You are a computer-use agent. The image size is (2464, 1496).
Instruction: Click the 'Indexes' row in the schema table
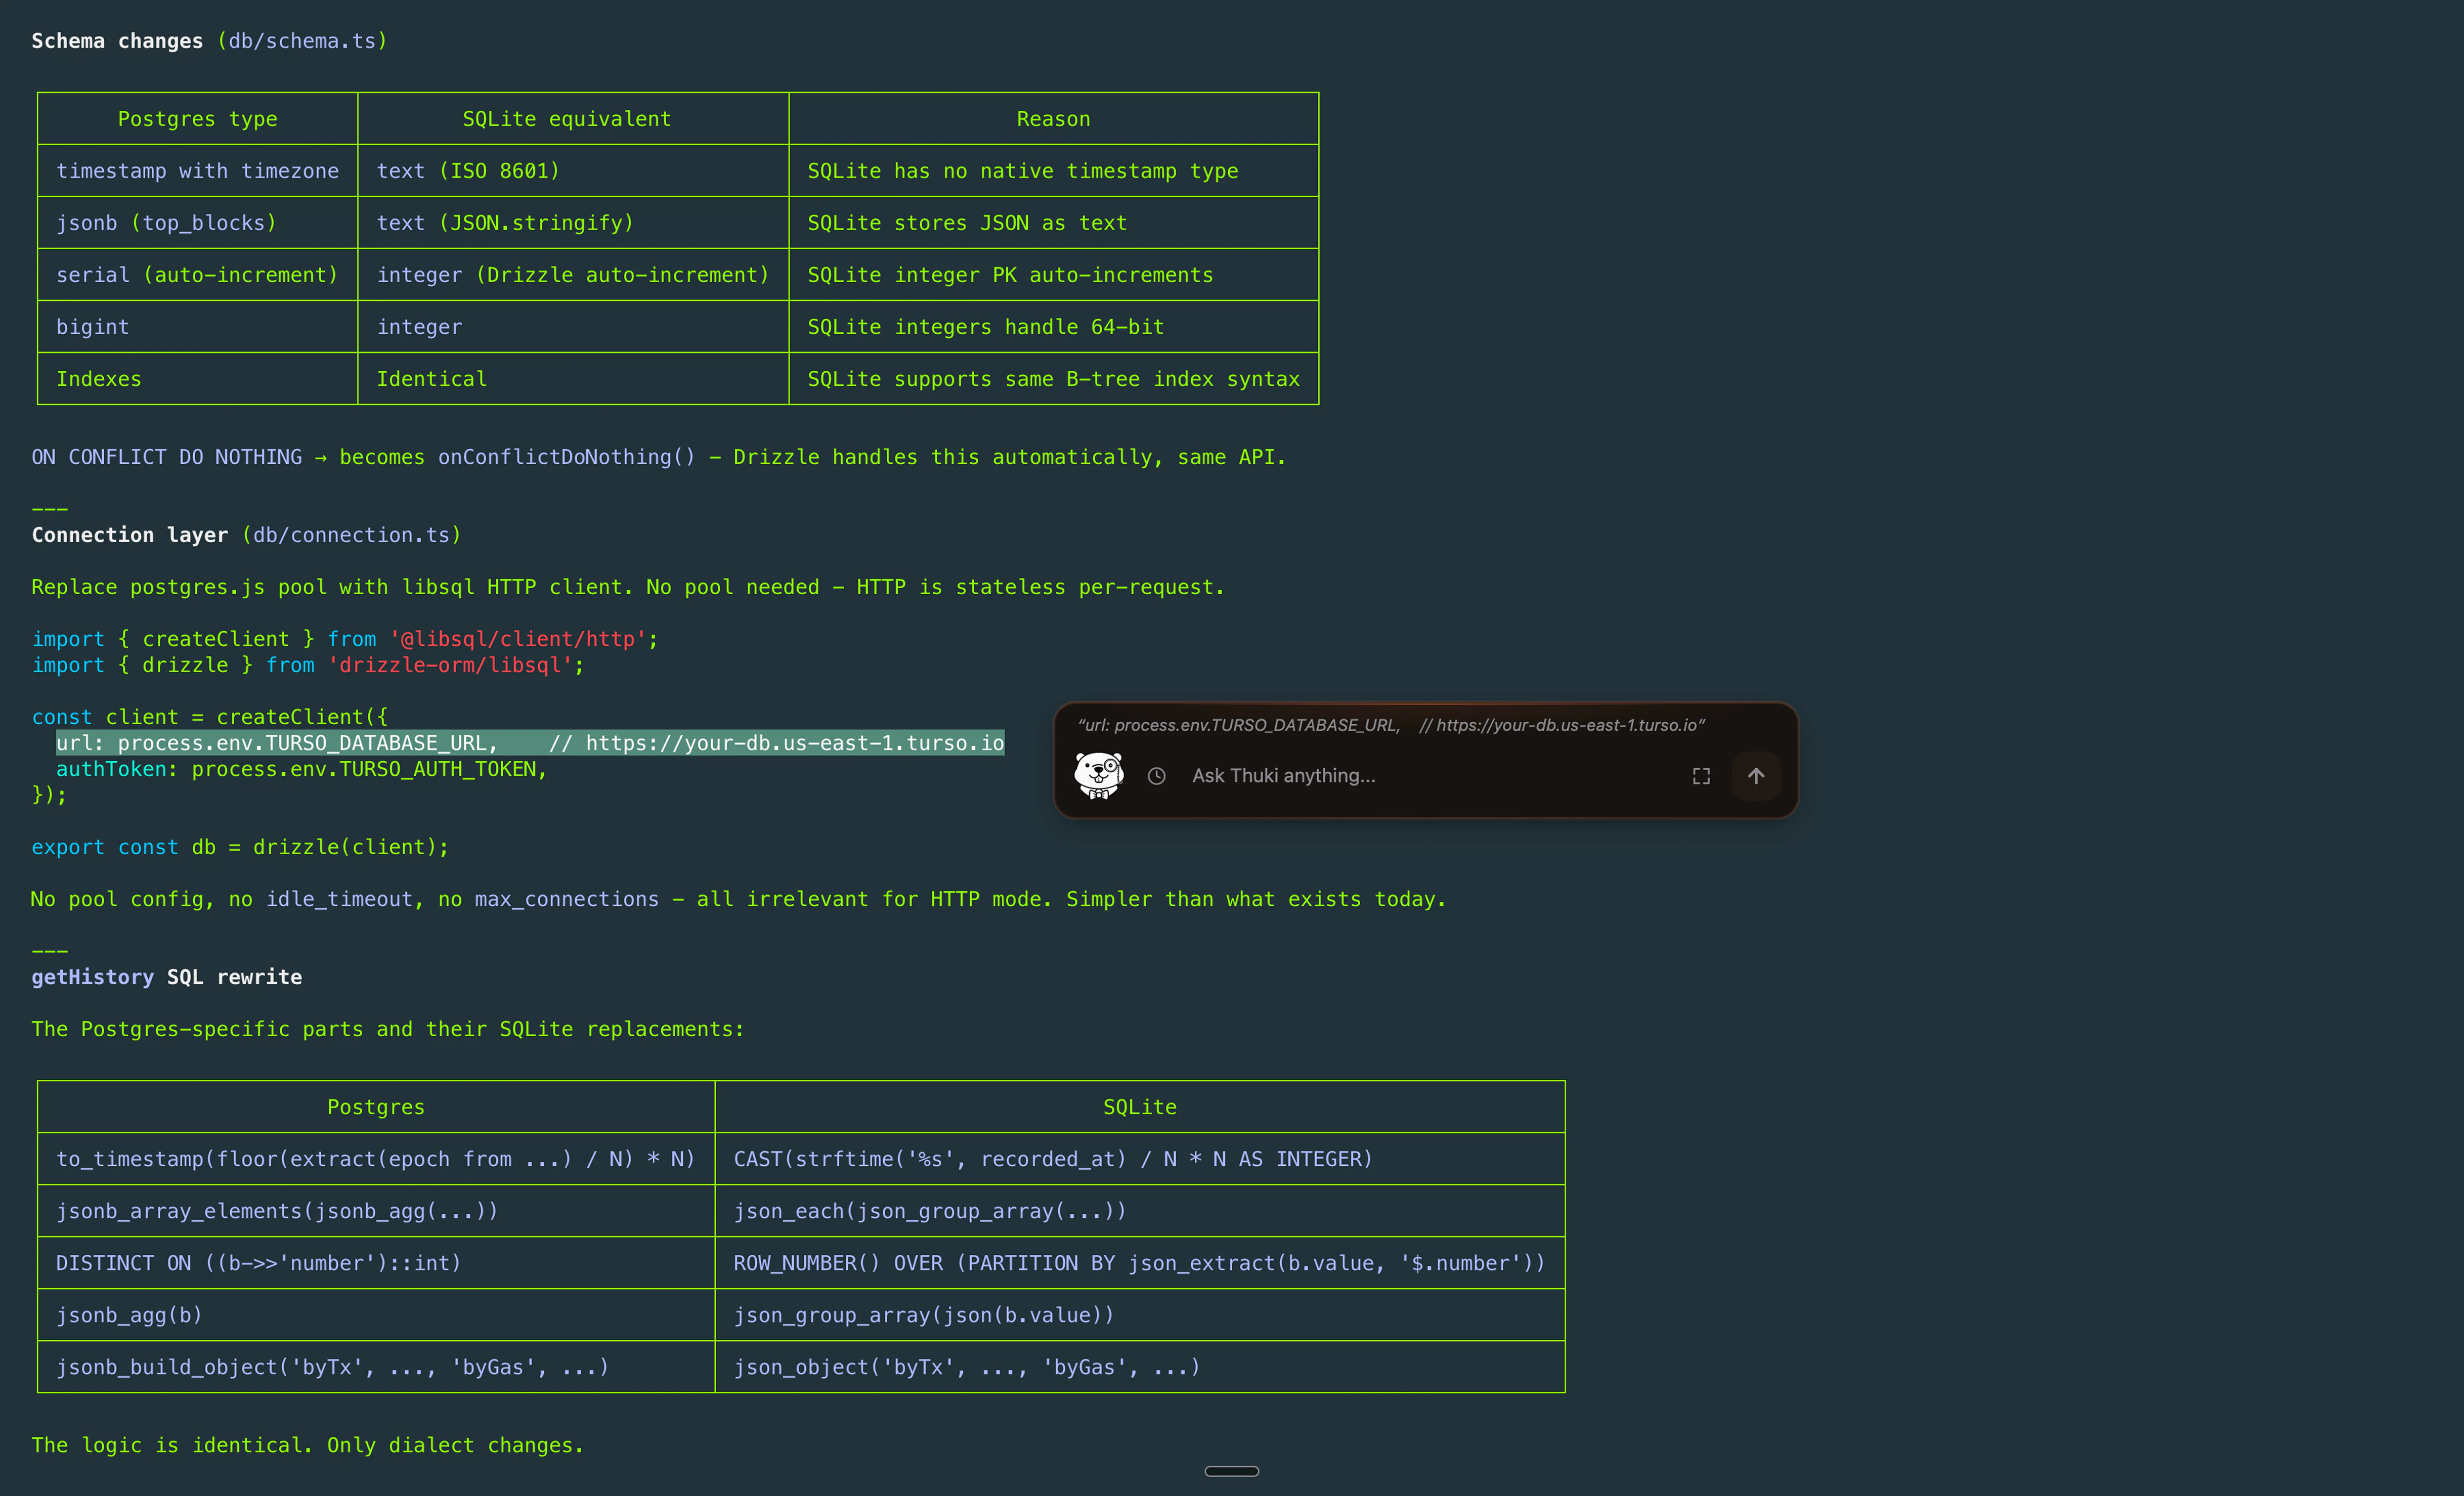point(99,378)
